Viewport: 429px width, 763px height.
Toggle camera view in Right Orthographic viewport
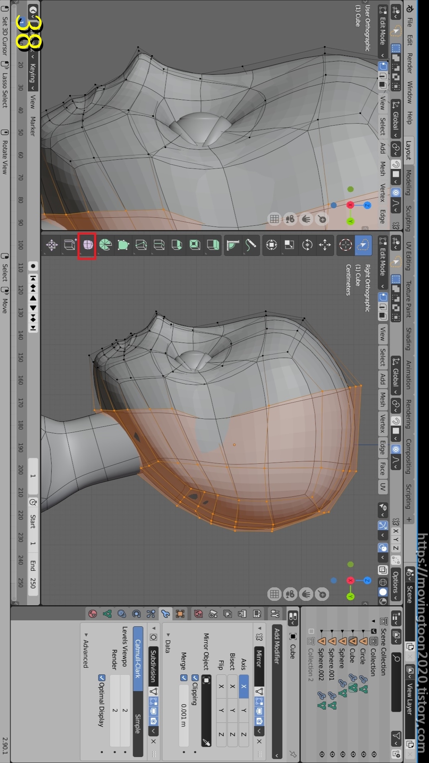tap(290, 595)
